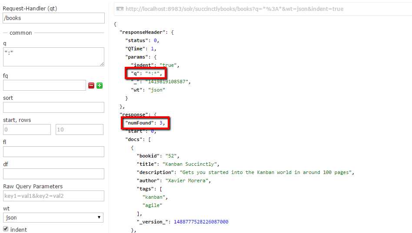Open the wt format dropdown

tap(53, 217)
